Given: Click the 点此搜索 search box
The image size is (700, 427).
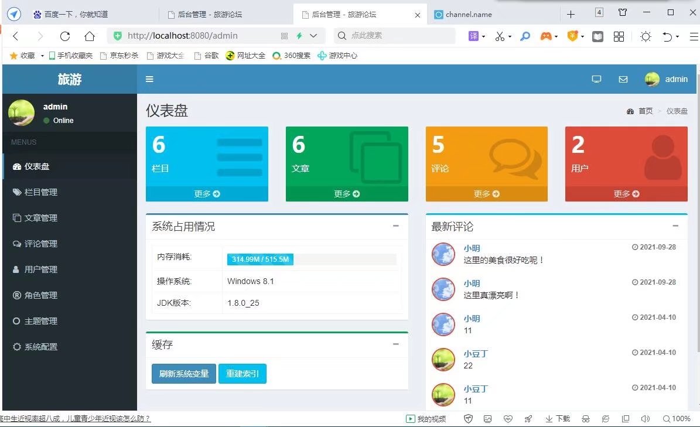Looking at the screenshot, I should pos(395,36).
